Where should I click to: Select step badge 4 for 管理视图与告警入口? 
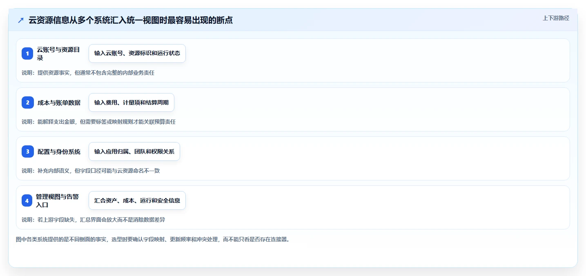click(x=27, y=200)
